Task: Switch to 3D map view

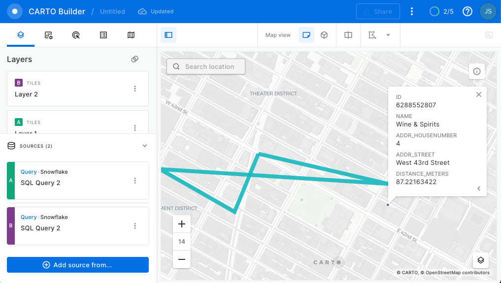Action: coord(324,35)
